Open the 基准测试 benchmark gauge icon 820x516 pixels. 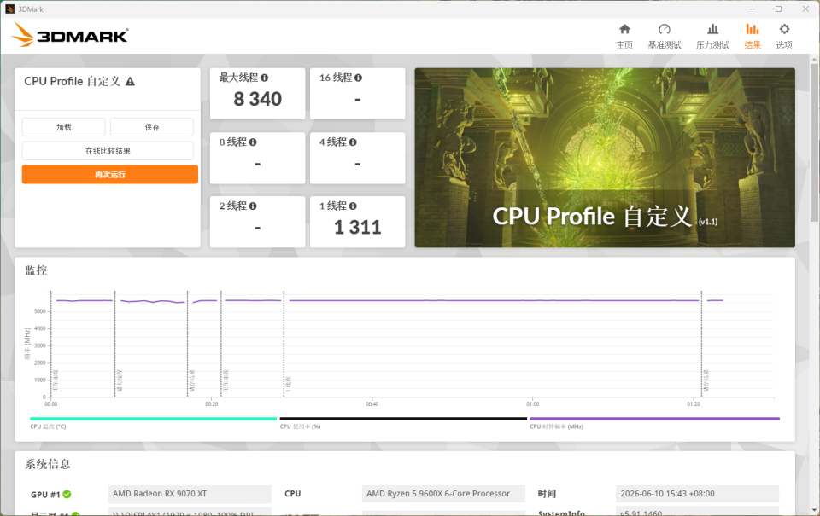point(665,29)
